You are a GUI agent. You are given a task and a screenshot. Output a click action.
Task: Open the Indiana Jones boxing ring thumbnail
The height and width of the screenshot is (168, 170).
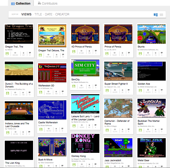click(x=19, y=111)
